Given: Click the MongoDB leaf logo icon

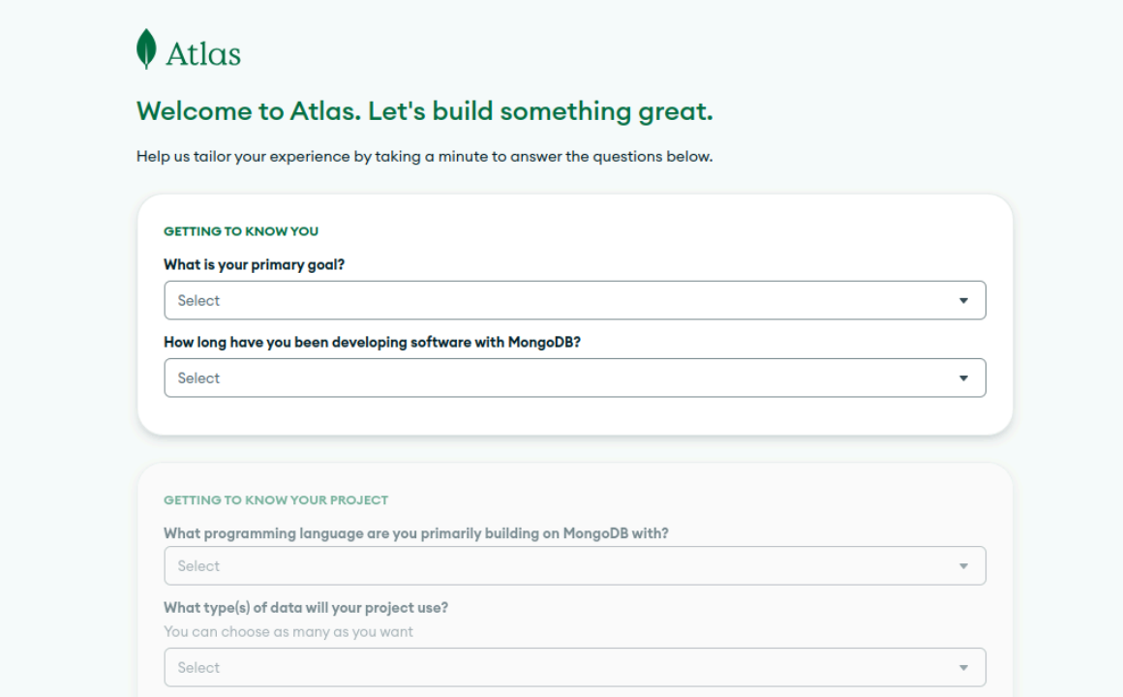Looking at the screenshot, I should coord(145,50).
